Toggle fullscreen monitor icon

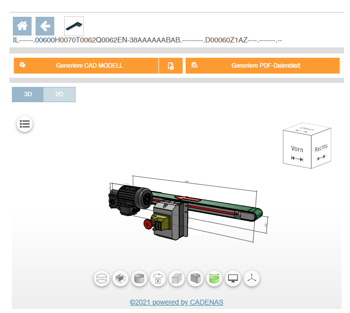[x=233, y=278]
